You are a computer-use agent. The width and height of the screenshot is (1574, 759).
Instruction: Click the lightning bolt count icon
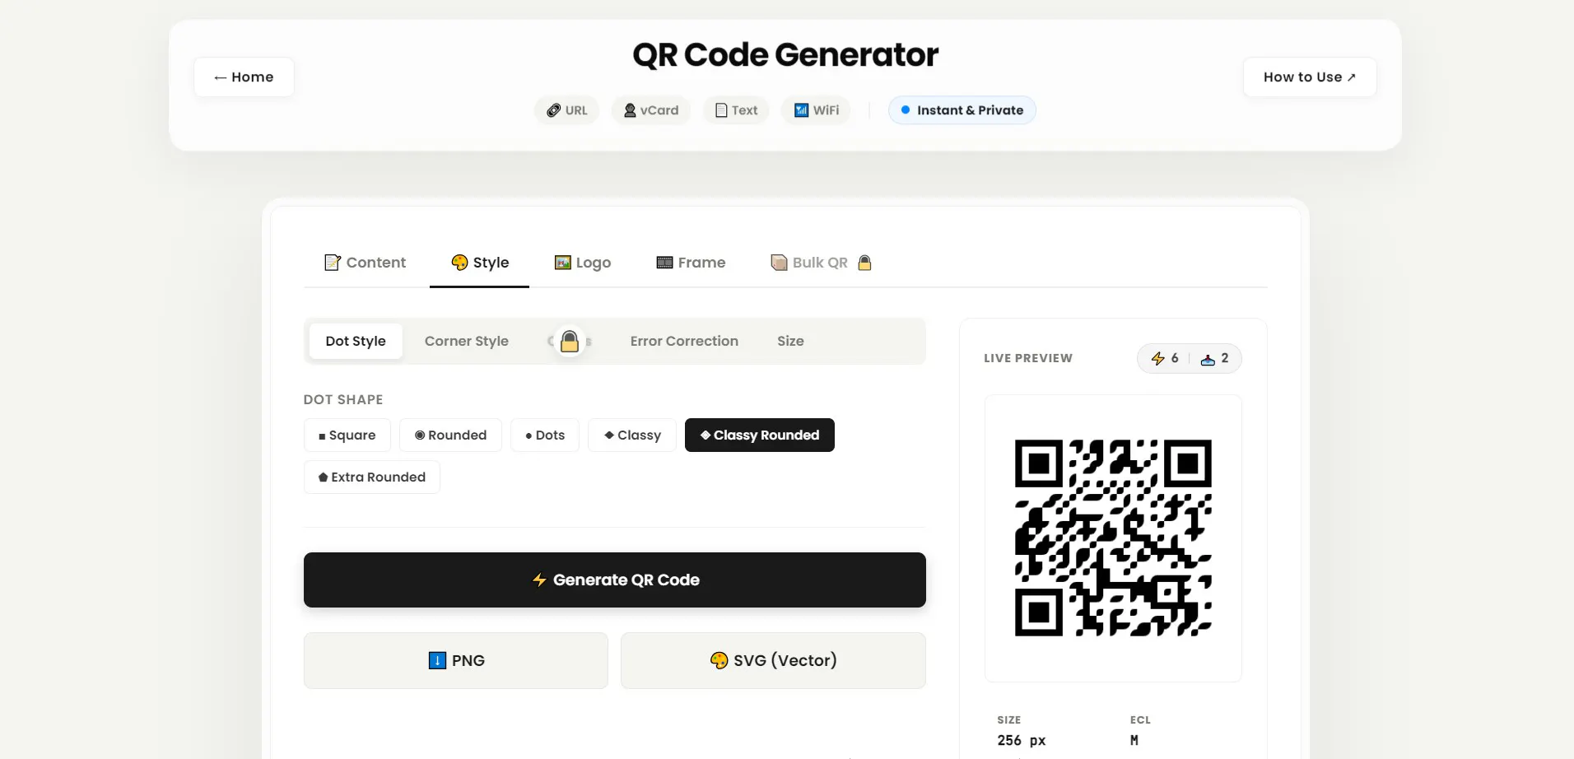[x=1157, y=358]
